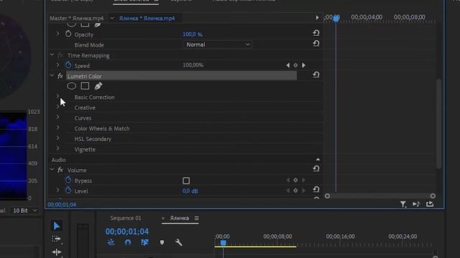Click the timeline timecode 00;00;01;04
Viewport: 460px width, 258px height.
(x=127, y=231)
